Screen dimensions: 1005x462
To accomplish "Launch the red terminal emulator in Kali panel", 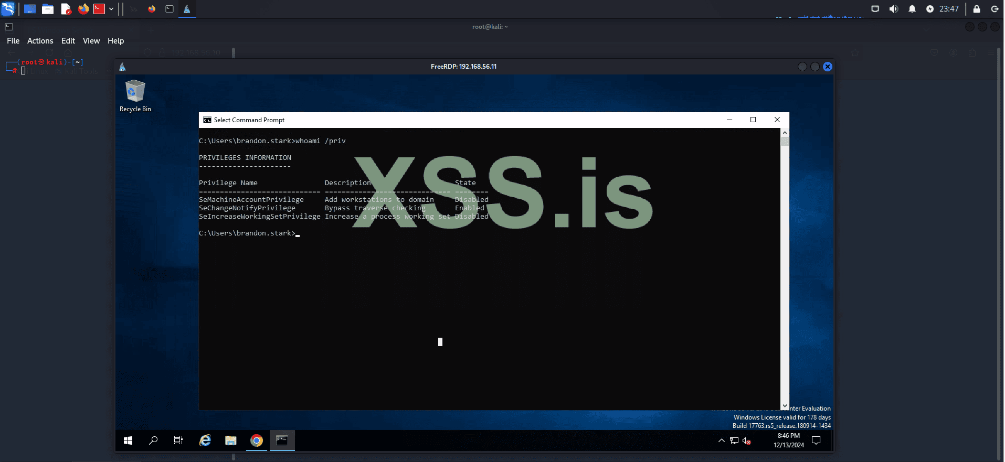I will coord(99,9).
